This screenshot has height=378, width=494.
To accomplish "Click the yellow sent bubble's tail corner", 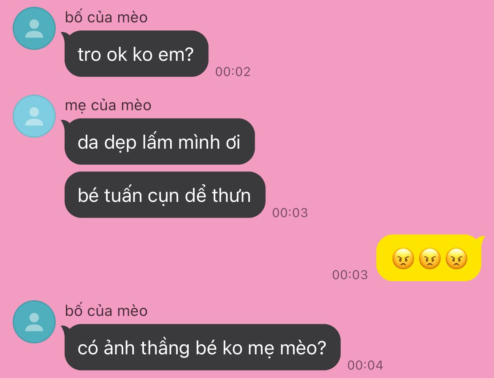I will pos(480,239).
